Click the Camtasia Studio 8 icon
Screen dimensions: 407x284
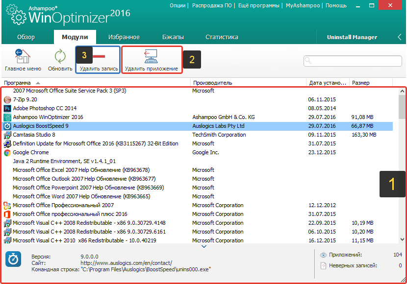coord(7,135)
